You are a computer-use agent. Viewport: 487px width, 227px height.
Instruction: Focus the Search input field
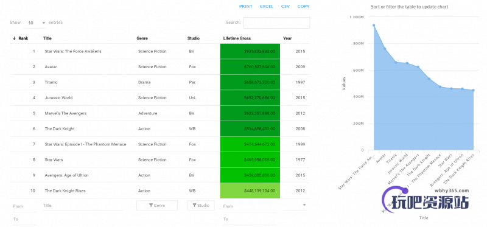276,23
